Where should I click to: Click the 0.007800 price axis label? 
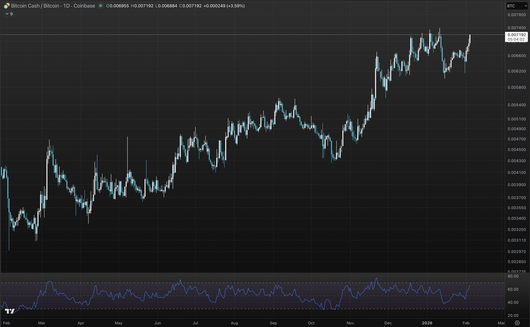[516, 15]
